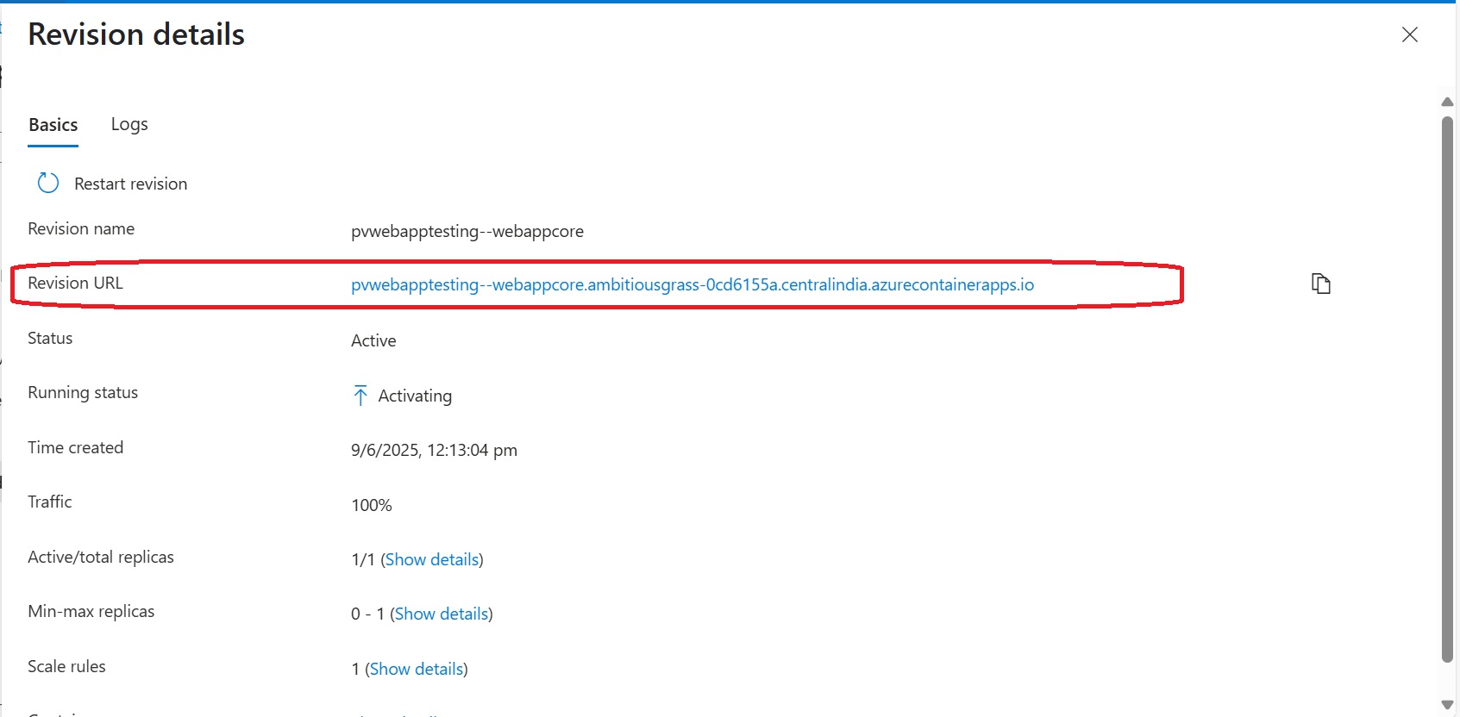
Task: Close the Revision details panel
Action: pos(1409,34)
